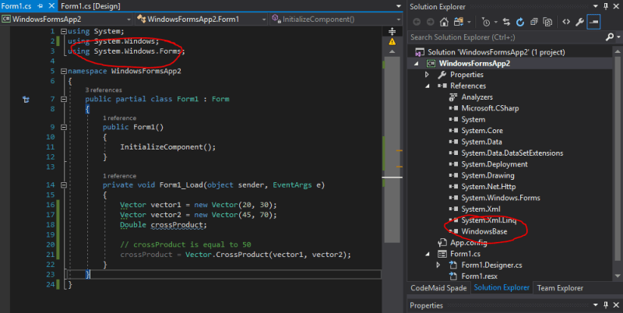Click Solution Explorer scrollbar up arrow
The height and width of the screenshot is (313, 623).
coord(618,51)
